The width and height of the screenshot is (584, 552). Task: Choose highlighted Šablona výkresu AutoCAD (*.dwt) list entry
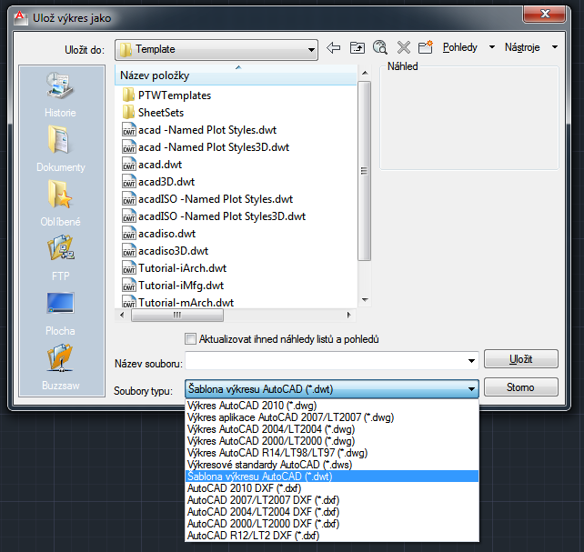tap(331, 477)
